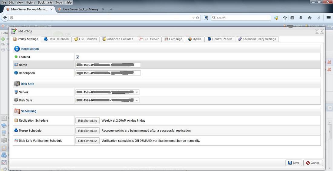Click the Scheduling calendar icon
The image size is (333, 171).
[17, 111]
